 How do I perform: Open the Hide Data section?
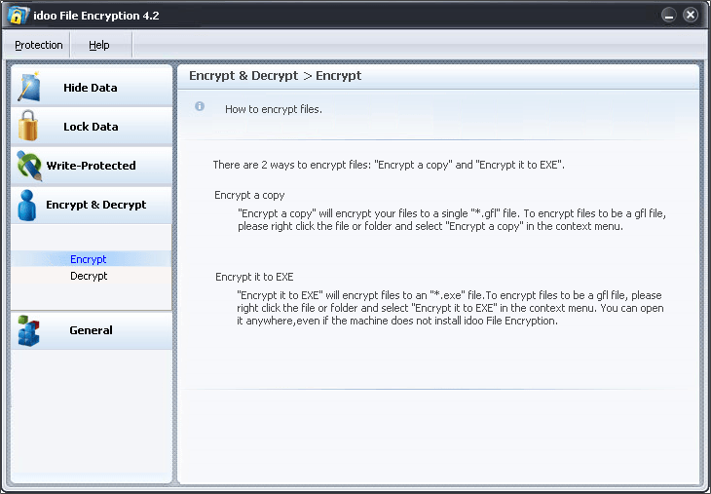click(92, 86)
